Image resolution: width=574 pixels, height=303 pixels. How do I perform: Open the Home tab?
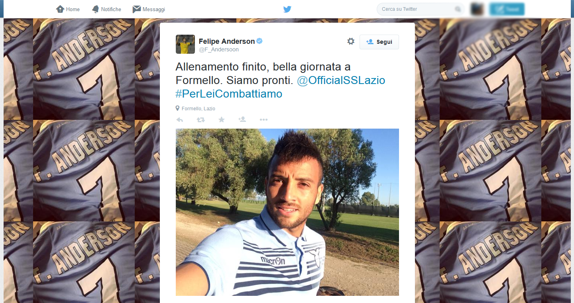point(68,9)
